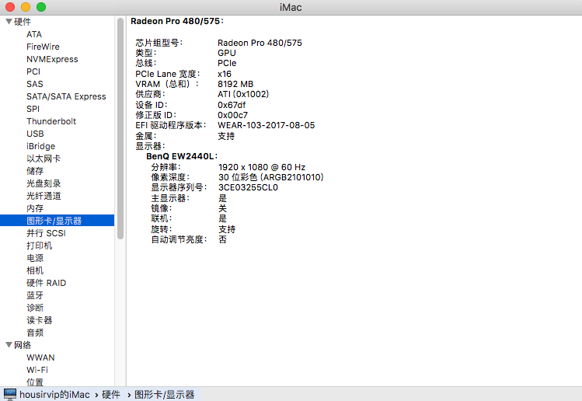Choose 电源 in the sidebar
582x401 pixels.
35,258
